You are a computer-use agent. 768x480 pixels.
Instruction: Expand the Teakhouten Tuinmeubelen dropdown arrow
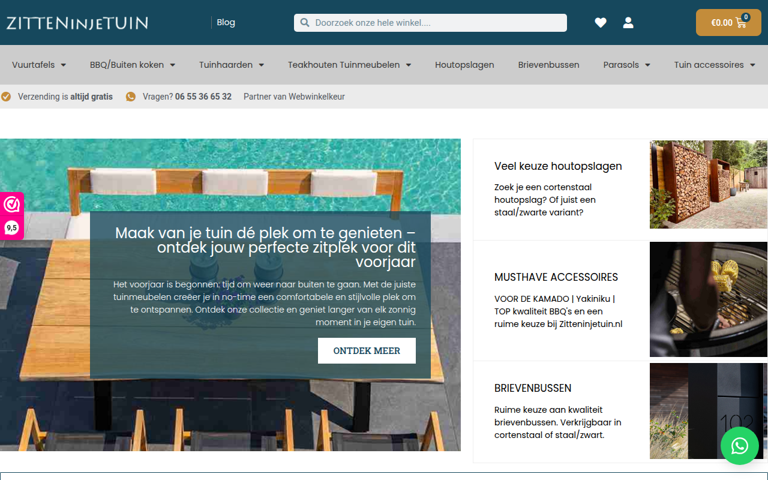click(408, 65)
